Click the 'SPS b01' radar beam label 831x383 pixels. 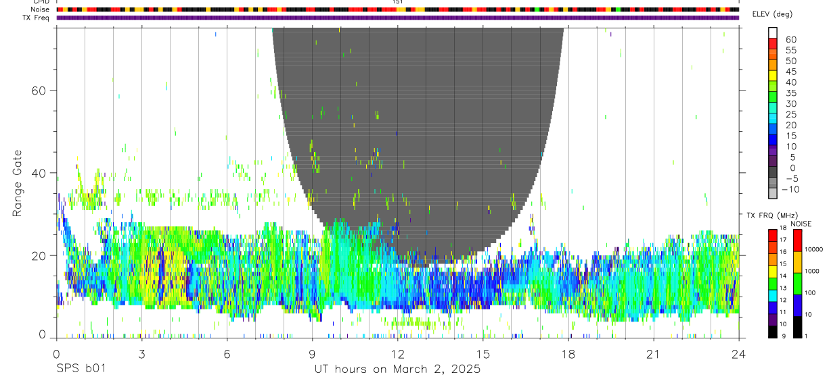pos(81,369)
